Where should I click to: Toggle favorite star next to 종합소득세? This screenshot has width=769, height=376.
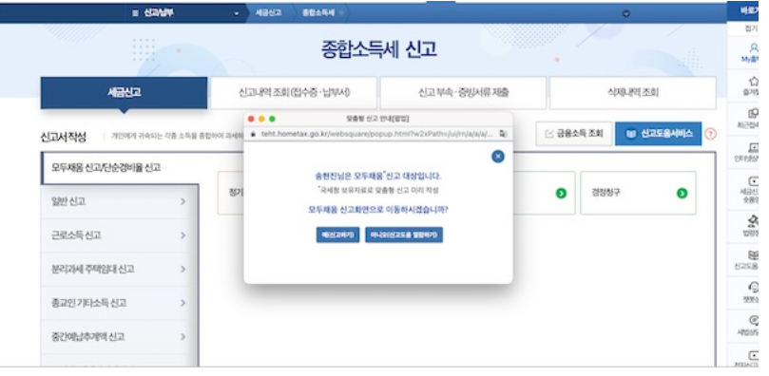[341, 13]
